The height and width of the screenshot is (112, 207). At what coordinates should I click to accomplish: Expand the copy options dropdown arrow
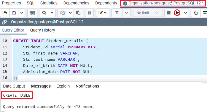tap(70, 13)
